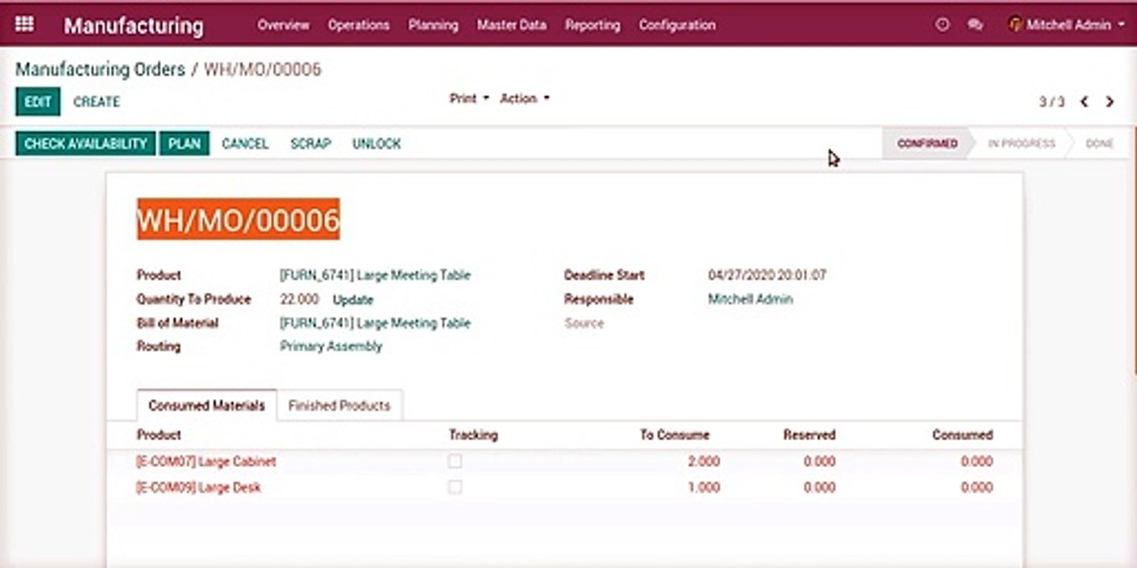Open the Planning menu

[433, 25]
